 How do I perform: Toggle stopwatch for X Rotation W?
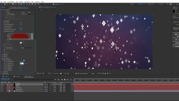(6, 62)
